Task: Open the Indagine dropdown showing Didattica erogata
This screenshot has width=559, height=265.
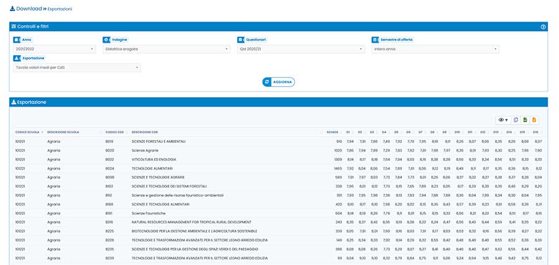Action: pyautogui.click(x=166, y=49)
